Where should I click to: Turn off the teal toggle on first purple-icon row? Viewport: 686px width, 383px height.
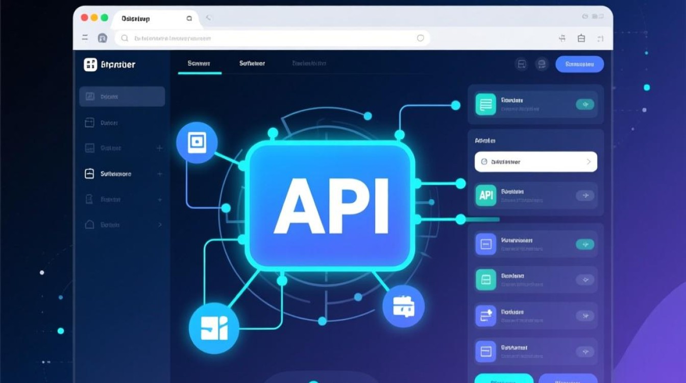click(x=585, y=245)
